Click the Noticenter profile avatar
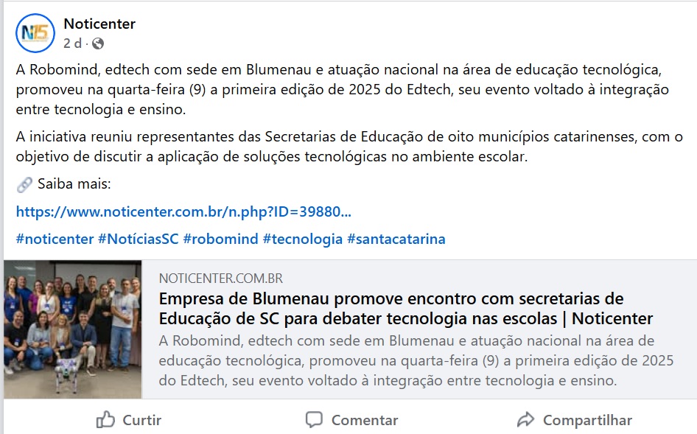The width and height of the screenshot is (697, 434). point(35,33)
